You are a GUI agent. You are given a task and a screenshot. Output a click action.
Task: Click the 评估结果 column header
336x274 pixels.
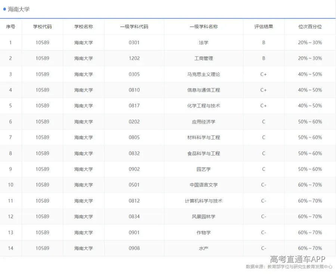[264, 26]
